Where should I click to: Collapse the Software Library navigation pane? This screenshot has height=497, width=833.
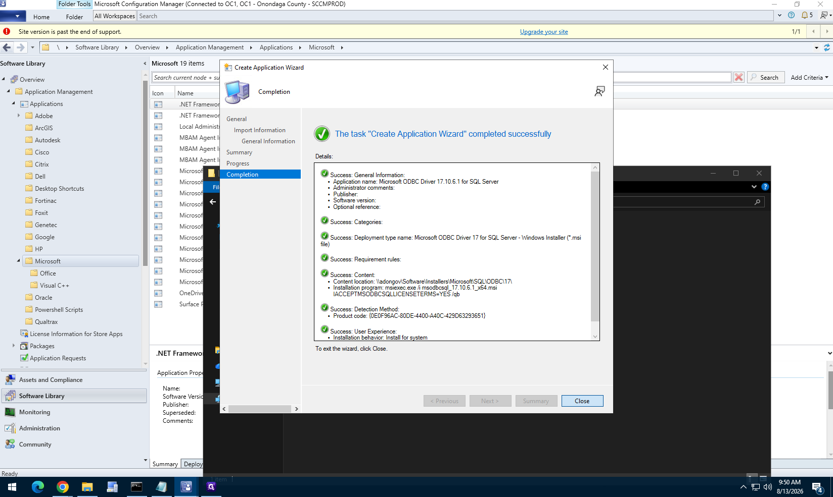pyautogui.click(x=145, y=64)
